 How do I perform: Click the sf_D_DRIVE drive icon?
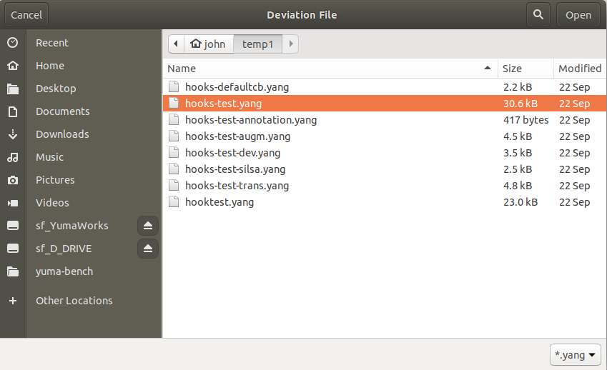pos(12,248)
